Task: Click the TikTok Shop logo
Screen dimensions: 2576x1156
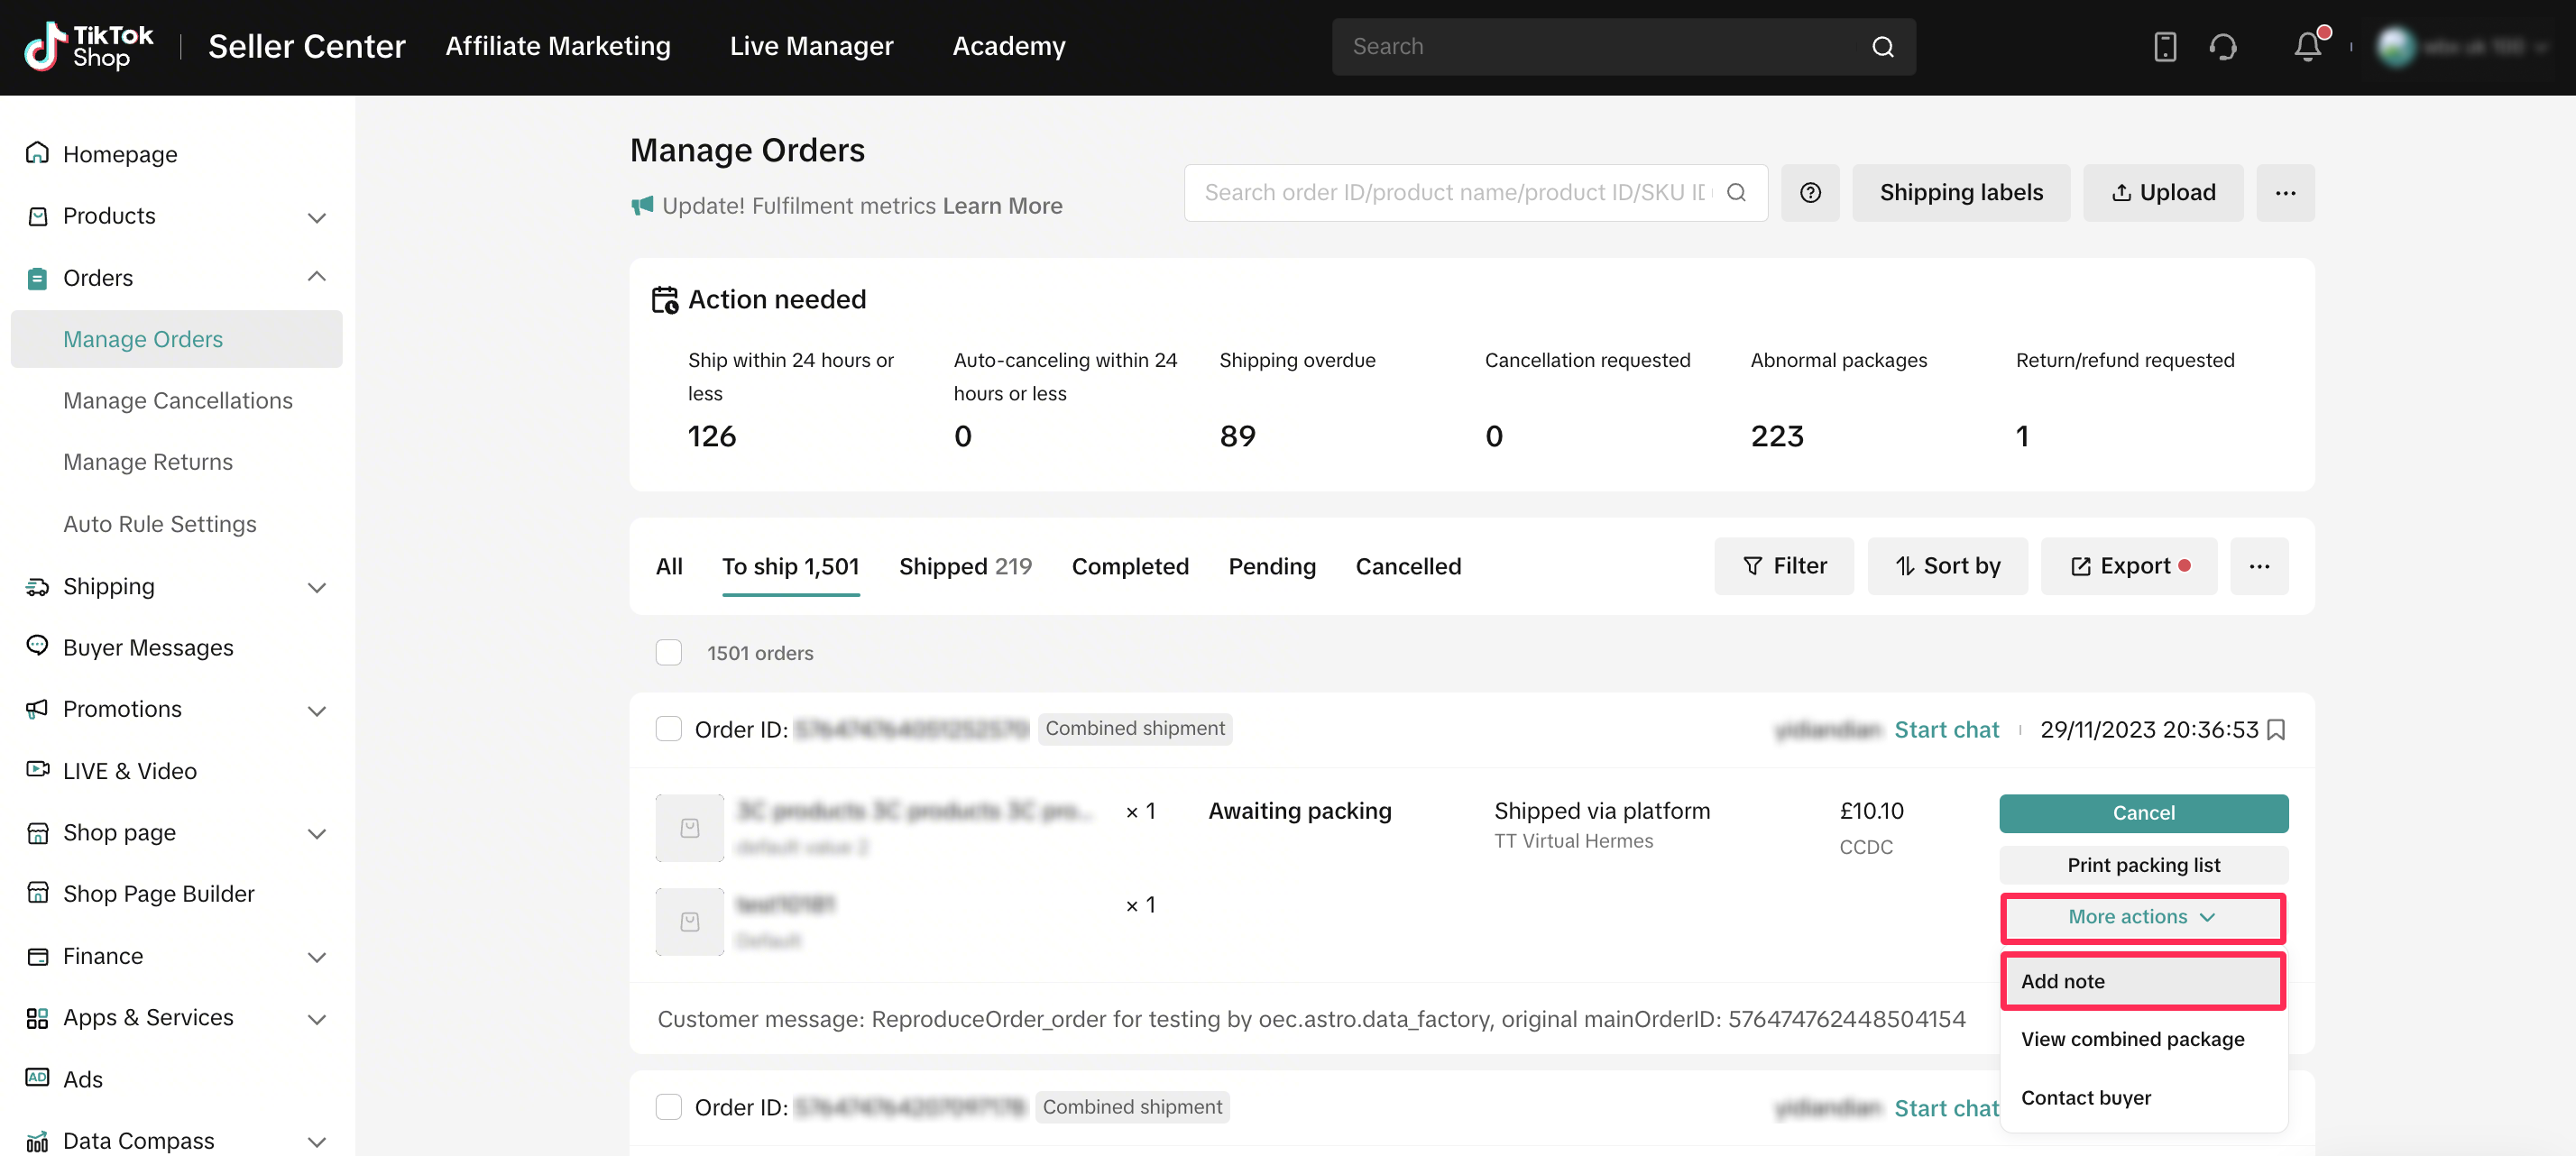Action: [89, 47]
